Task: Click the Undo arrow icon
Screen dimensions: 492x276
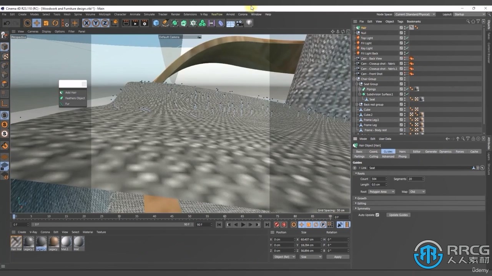Action: [x=7, y=23]
